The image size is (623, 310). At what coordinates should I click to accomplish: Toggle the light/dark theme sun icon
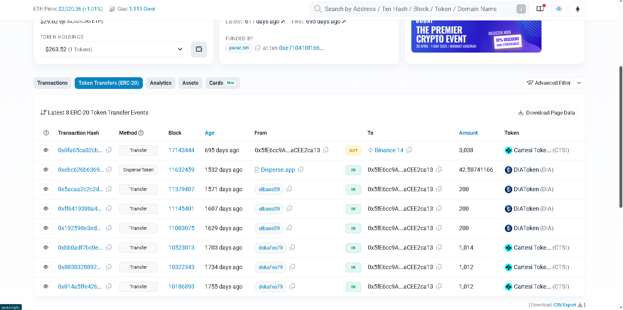pyautogui.click(x=559, y=9)
